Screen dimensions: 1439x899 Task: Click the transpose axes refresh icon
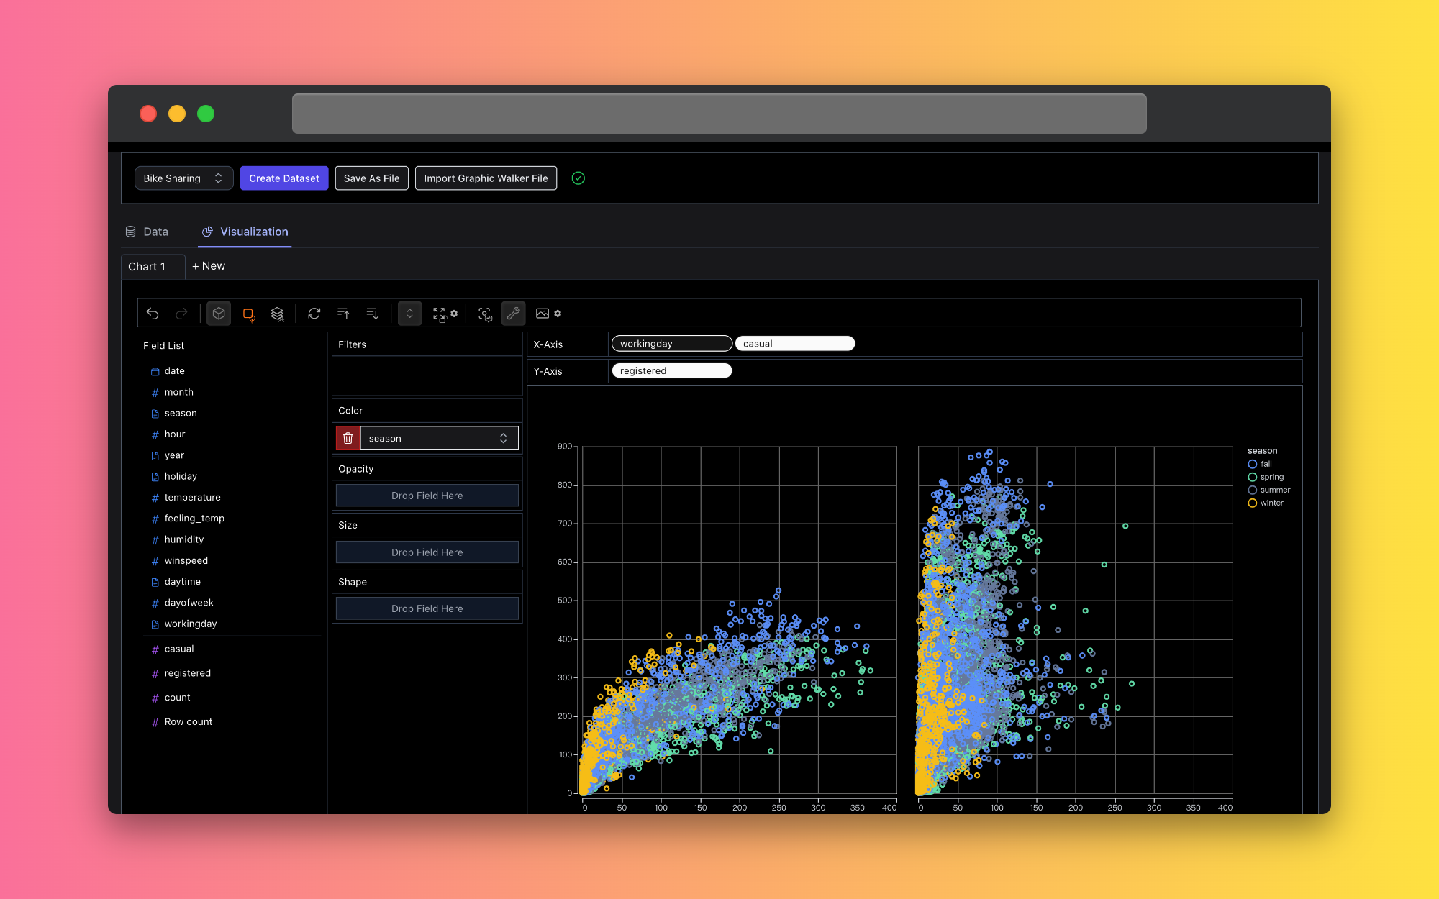coord(314,314)
